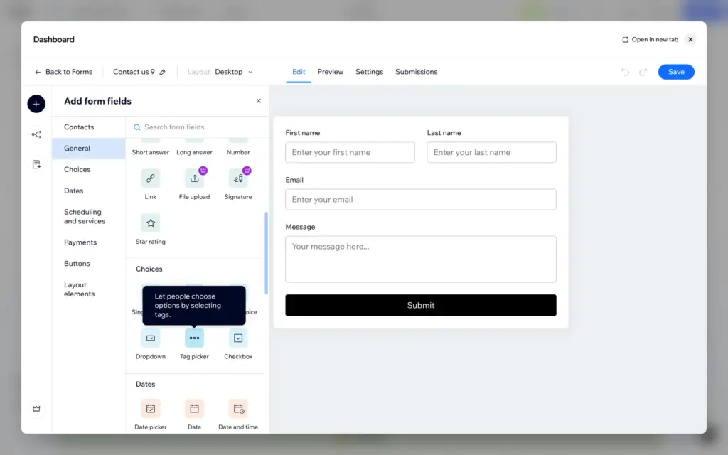Close the Add form fields panel

[x=259, y=101]
